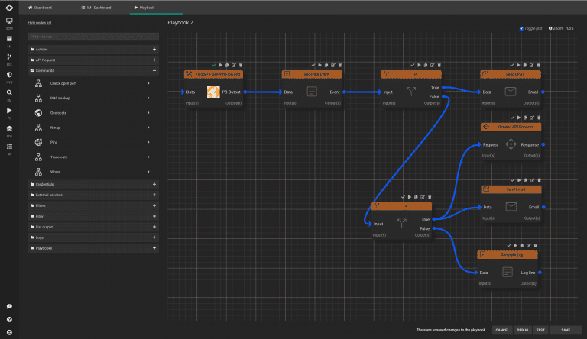The image size is (587, 339).
Task: Expand the API Request category
Action: coord(93,60)
